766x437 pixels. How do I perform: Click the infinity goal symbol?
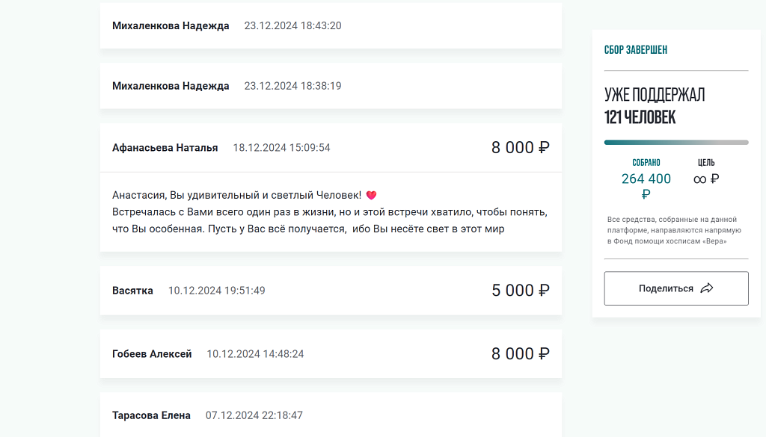coord(699,179)
